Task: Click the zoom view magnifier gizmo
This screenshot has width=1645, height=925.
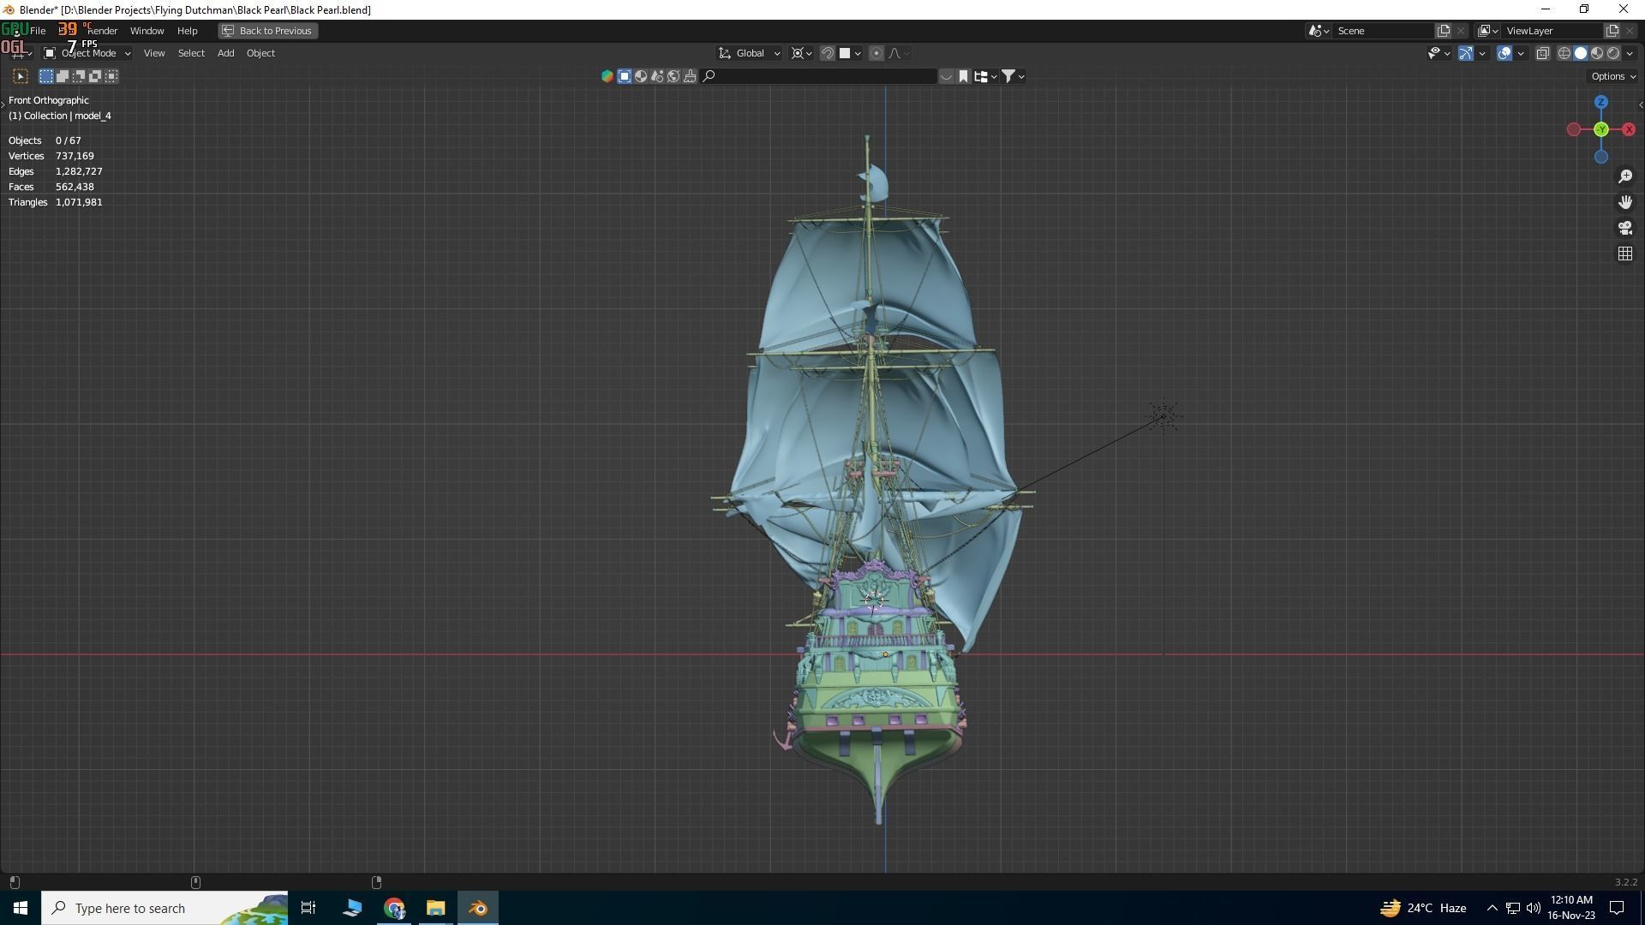Action: [x=1625, y=176]
